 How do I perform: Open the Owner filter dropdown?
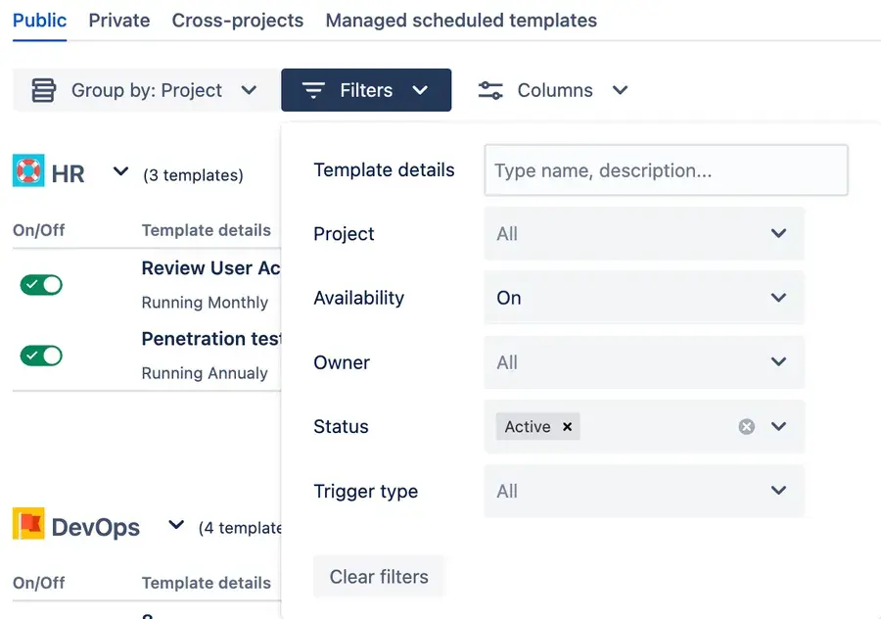643,362
